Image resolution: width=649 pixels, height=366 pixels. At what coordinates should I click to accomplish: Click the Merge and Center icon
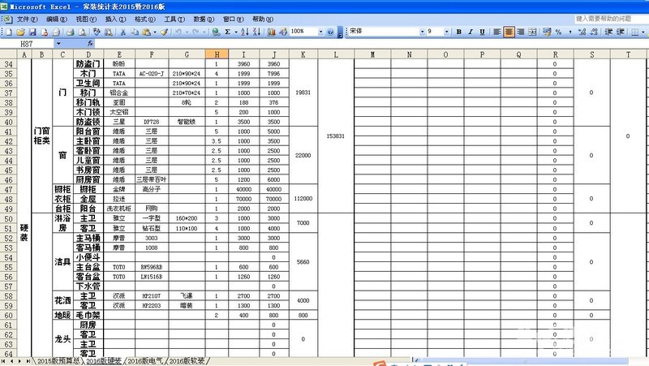532,32
